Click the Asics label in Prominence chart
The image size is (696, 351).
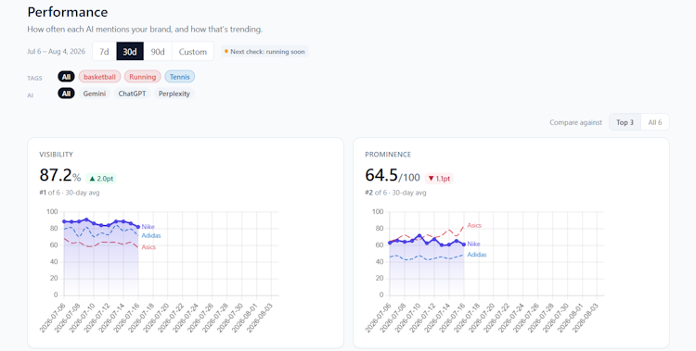pos(474,225)
